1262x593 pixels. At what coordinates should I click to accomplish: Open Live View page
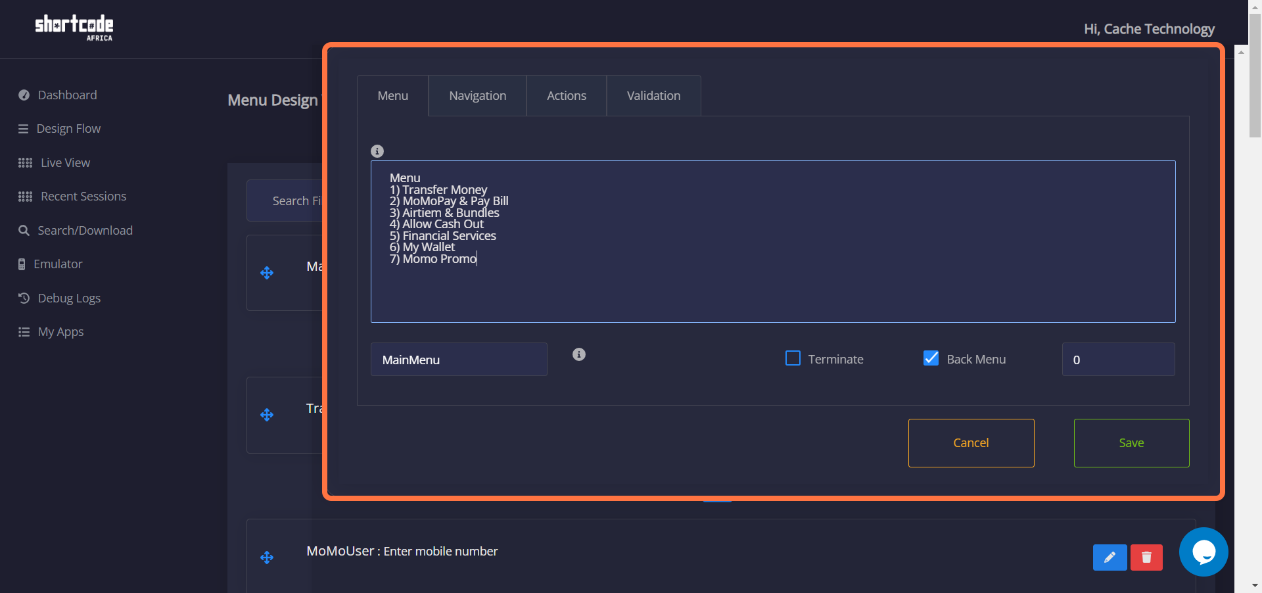click(66, 163)
